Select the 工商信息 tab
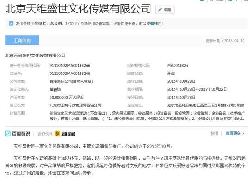This screenshot has width=250, height=179. pyautogui.click(x=22, y=40)
